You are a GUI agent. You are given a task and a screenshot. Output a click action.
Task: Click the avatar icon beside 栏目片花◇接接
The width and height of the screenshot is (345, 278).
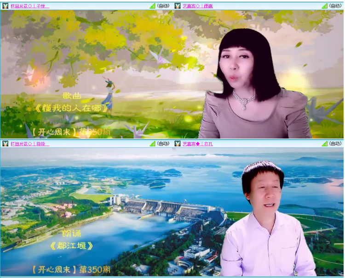pos(5,144)
